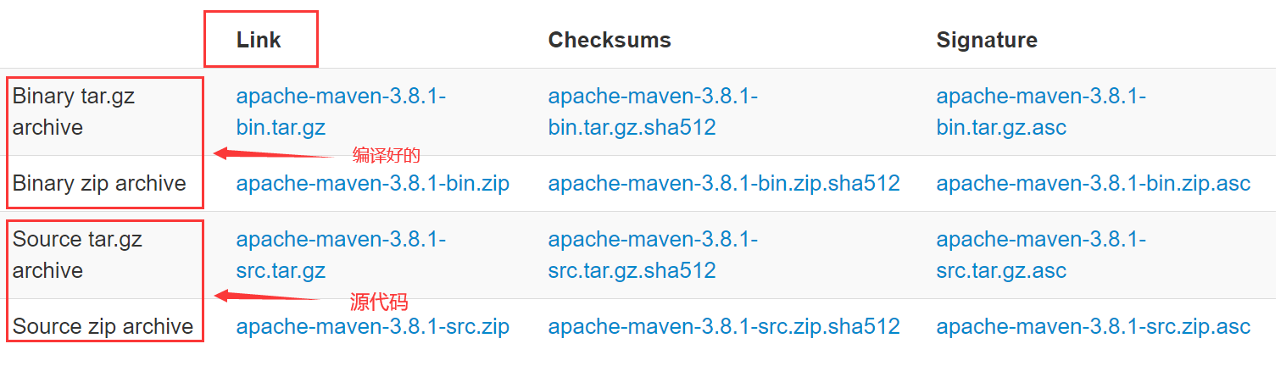Open the apache-maven-3.8.1-bin.zip.sha512 checksum
Image resolution: width=1286 pixels, height=366 pixels.
tap(723, 183)
